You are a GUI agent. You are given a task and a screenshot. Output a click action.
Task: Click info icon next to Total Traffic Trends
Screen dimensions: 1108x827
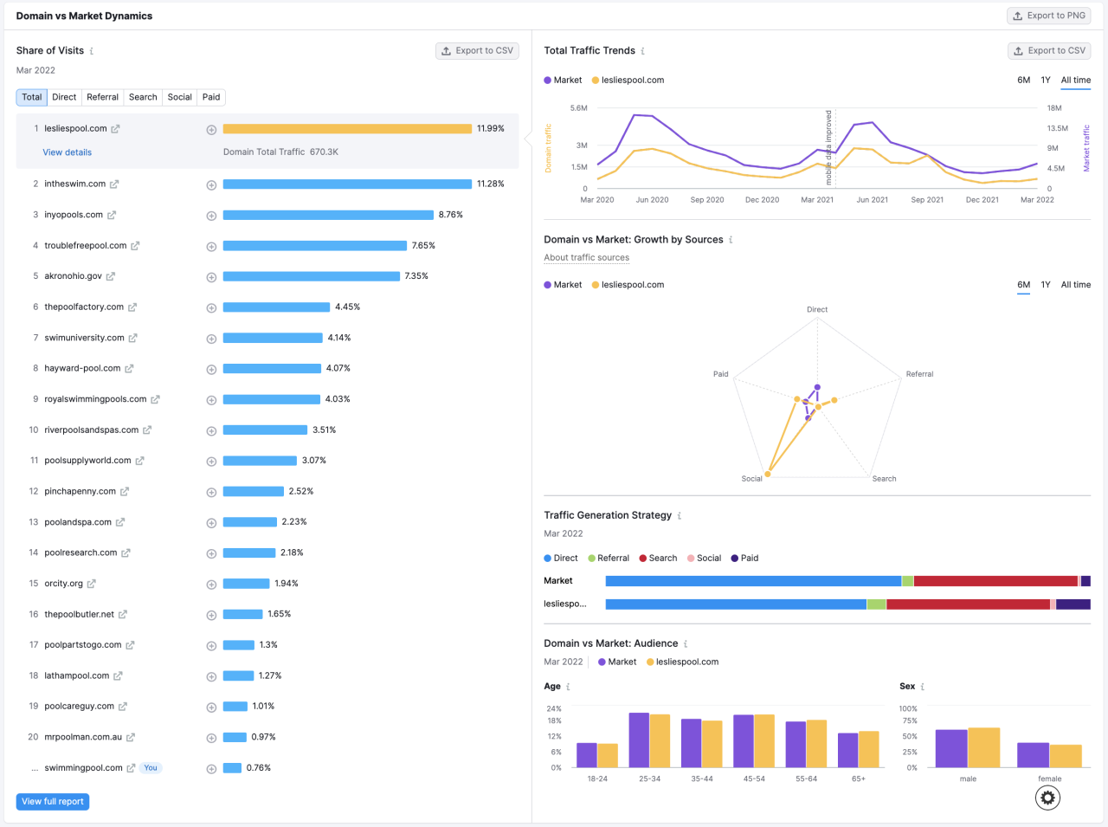(643, 51)
